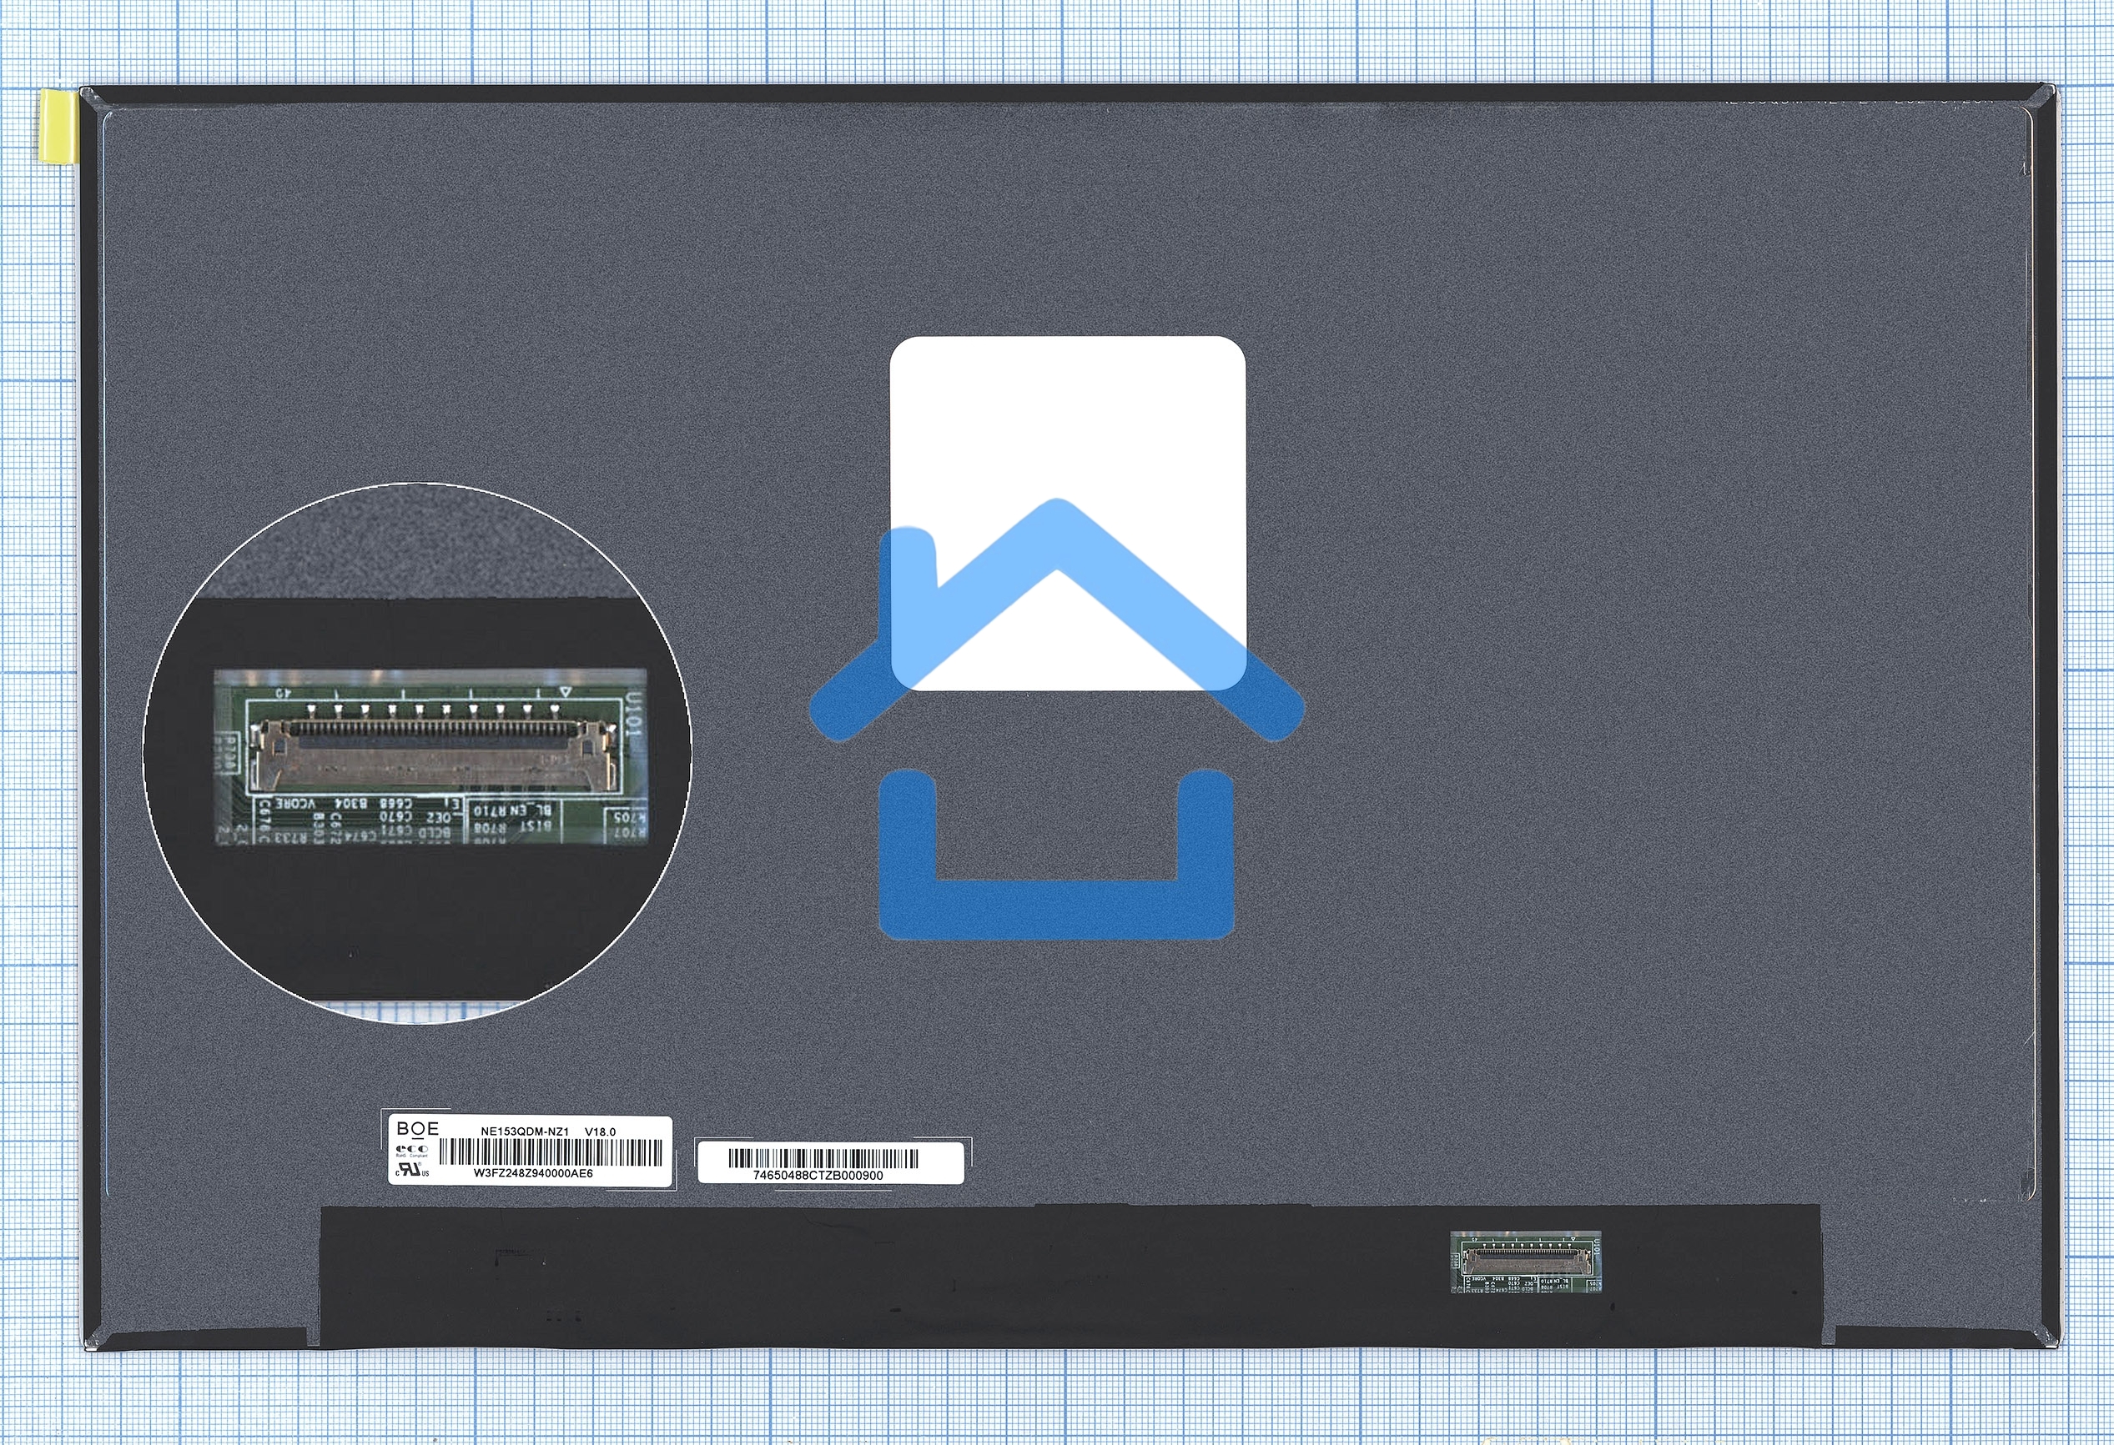Click the W3FZ248Z940000AE6 serial number
The image size is (2114, 1445).
[533, 1174]
